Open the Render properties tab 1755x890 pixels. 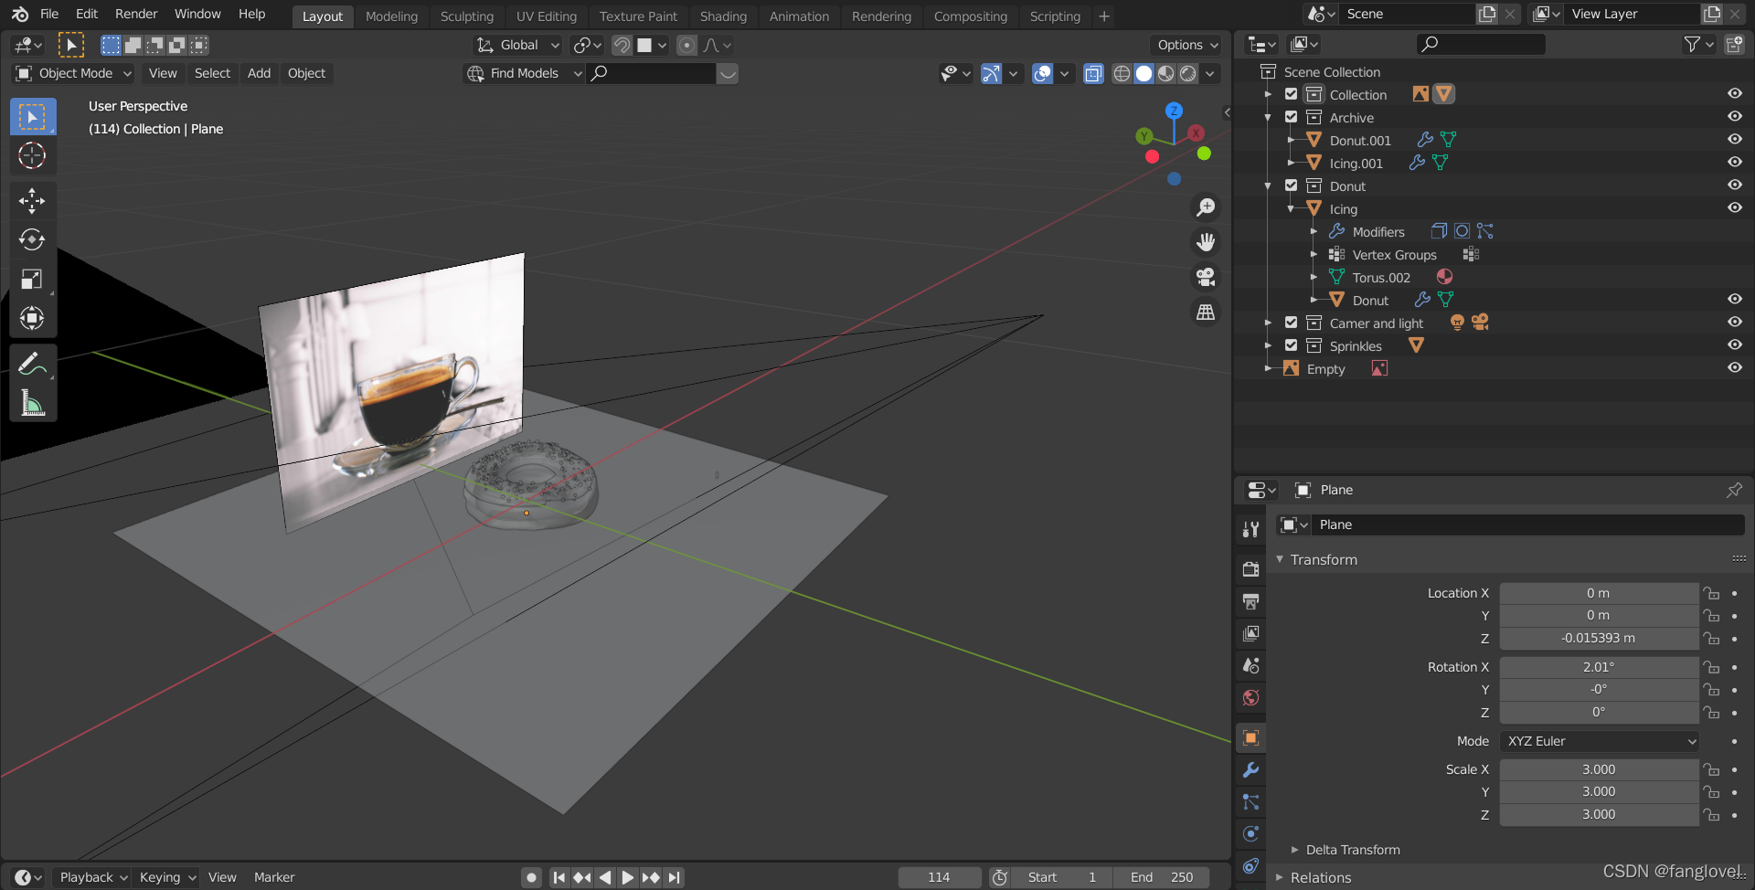coord(1251,569)
